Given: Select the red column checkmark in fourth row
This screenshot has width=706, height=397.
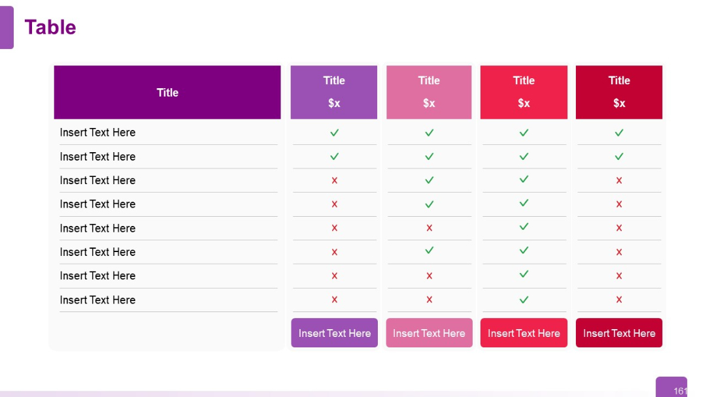Looking at the screenshot, I should [524, 203].
